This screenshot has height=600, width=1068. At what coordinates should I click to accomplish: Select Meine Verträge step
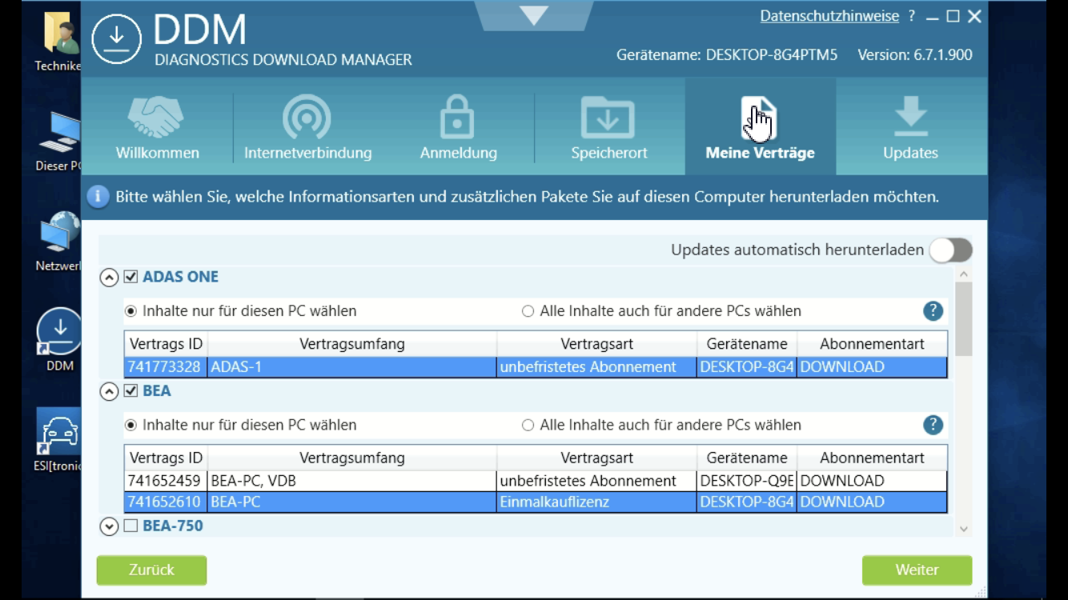point(760,127)
